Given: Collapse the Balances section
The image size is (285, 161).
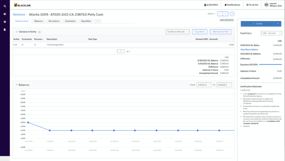Looking at the screenshot, I should [x=17, y=85].
